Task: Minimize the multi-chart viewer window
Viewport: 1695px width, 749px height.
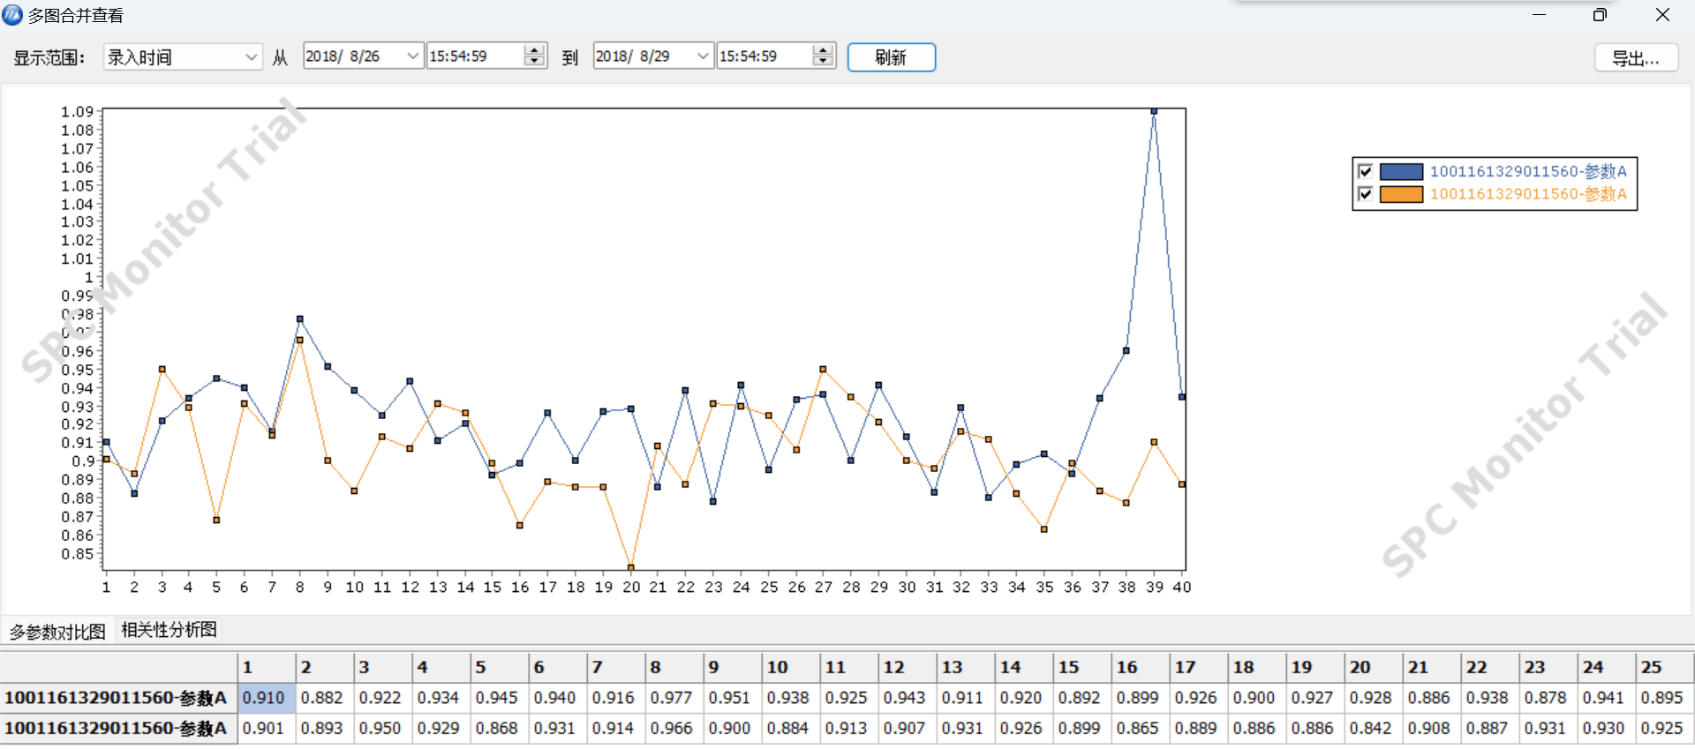Action: coord(1539,15)
